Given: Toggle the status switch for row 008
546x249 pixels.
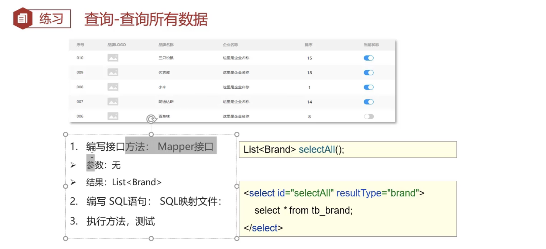Looking at the screenshot, I should click(368, 87).
